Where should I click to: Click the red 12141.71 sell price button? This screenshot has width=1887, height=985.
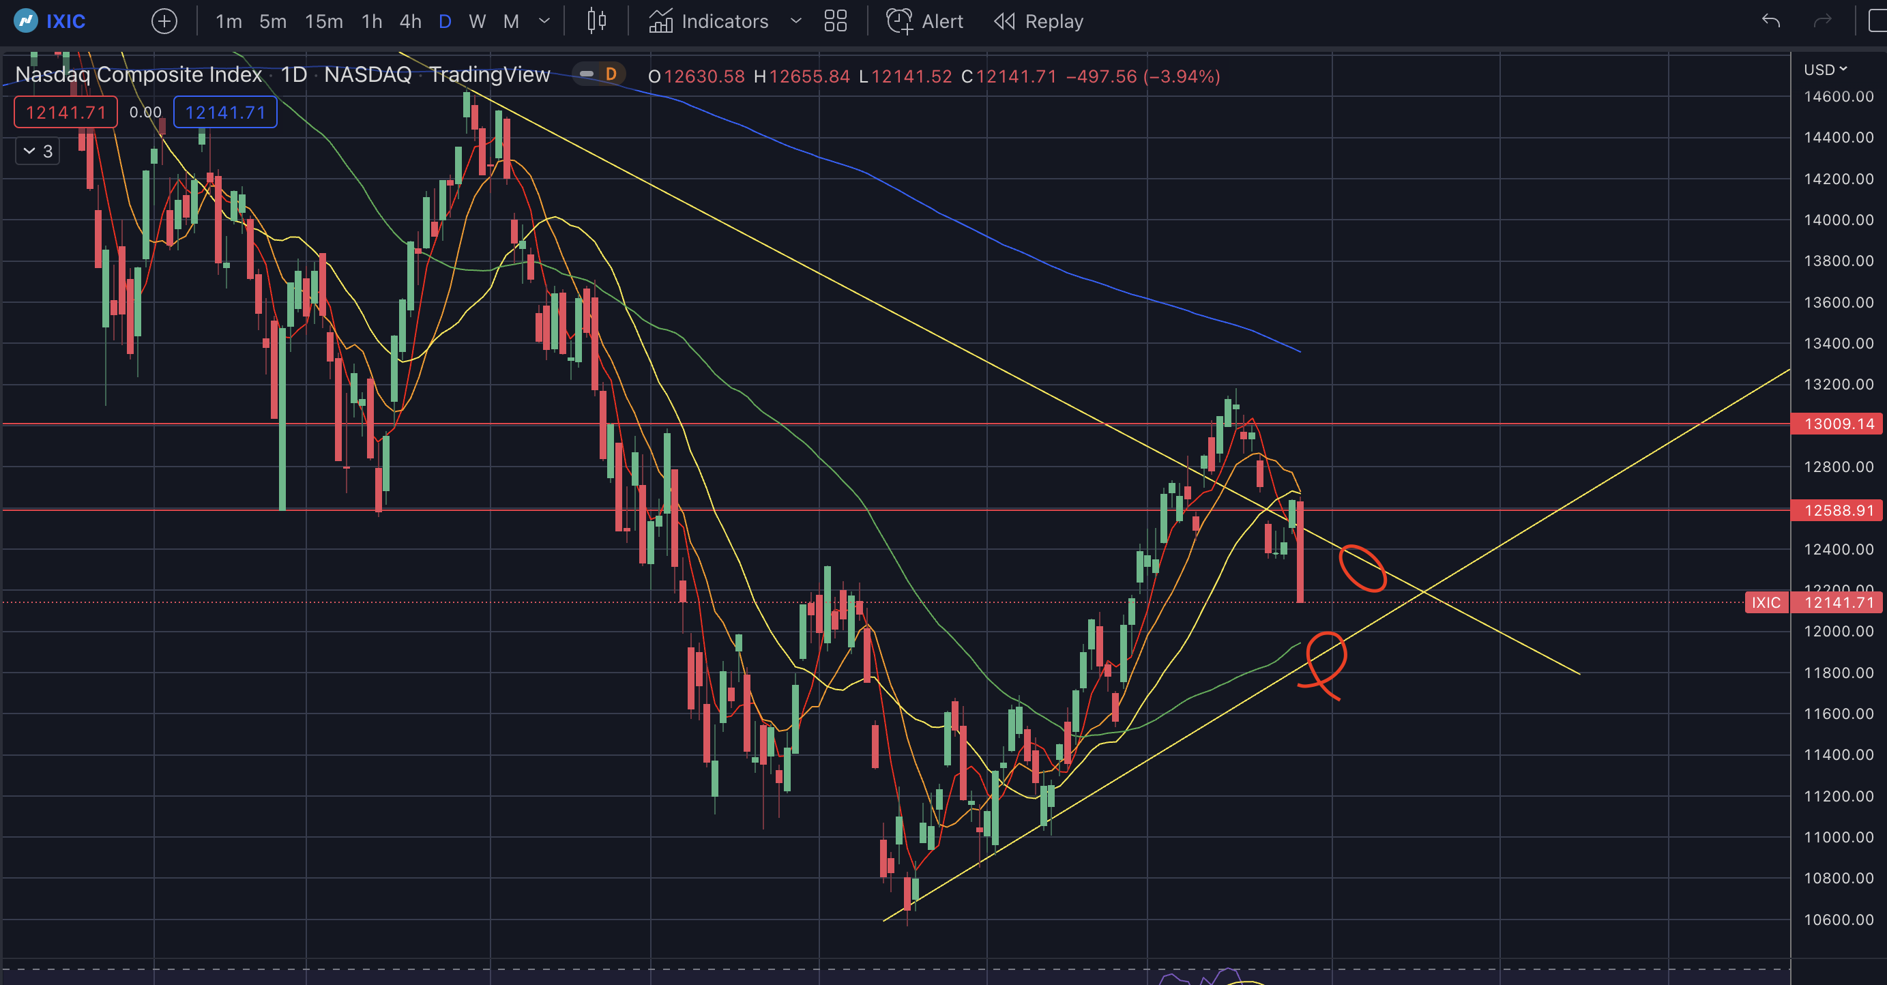66,112
